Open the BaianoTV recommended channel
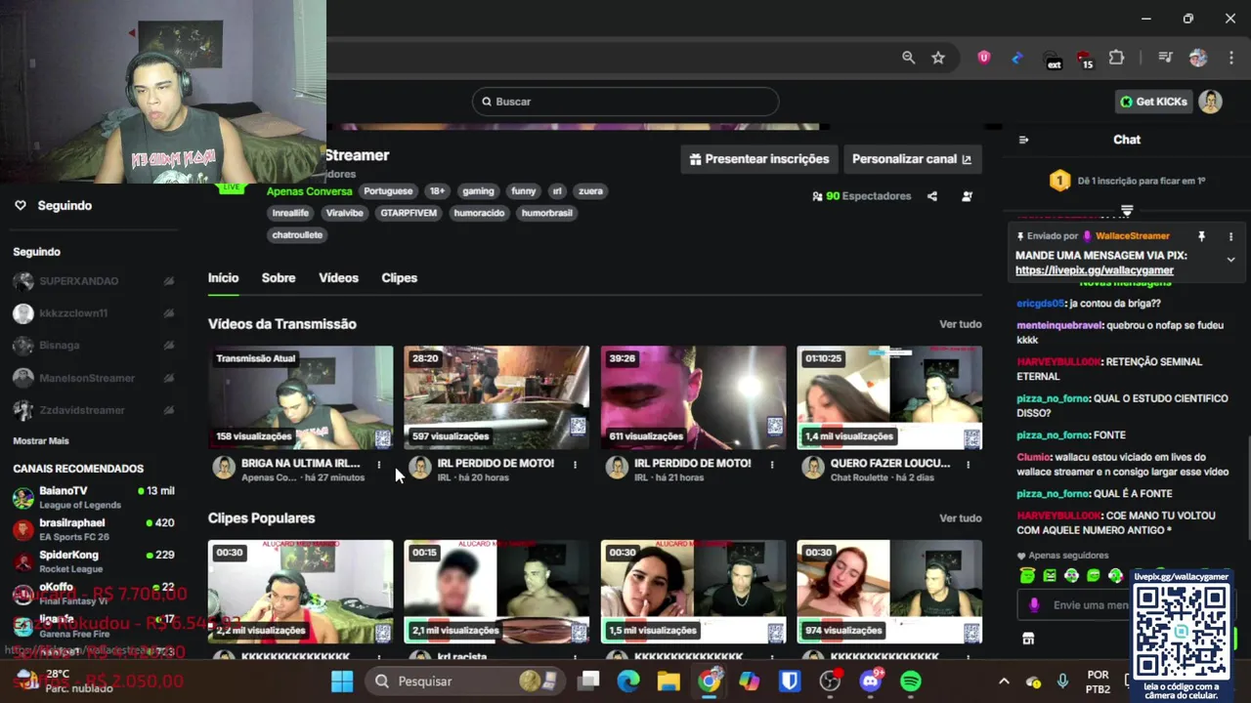The image size is (1251, 703). coord(93,498)
